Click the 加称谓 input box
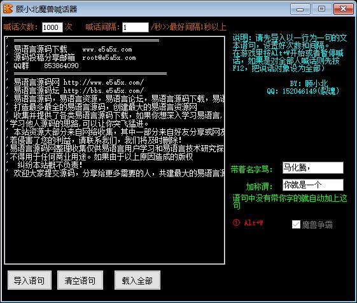This screenshot has width=357, height=303. point(313,185)
